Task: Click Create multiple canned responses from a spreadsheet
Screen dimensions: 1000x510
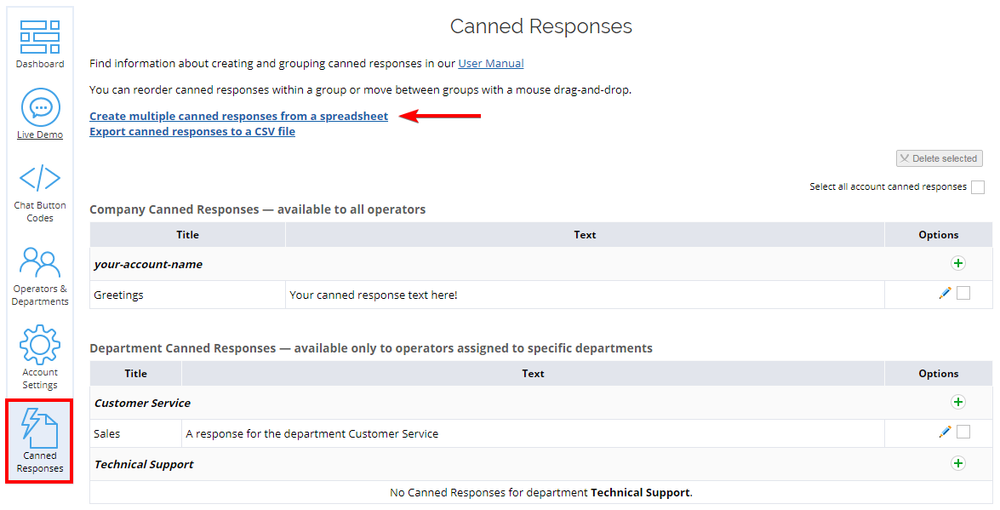Action: tap(238, 115)
